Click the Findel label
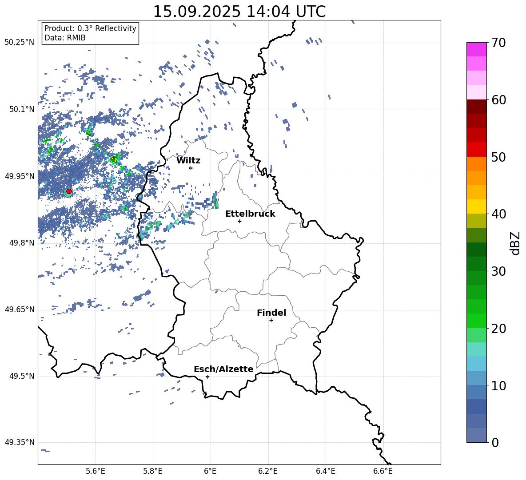Screen dimensions: 526x480 [x=271, y=313]
